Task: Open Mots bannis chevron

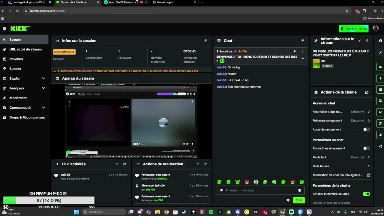Action: point(369,166)
